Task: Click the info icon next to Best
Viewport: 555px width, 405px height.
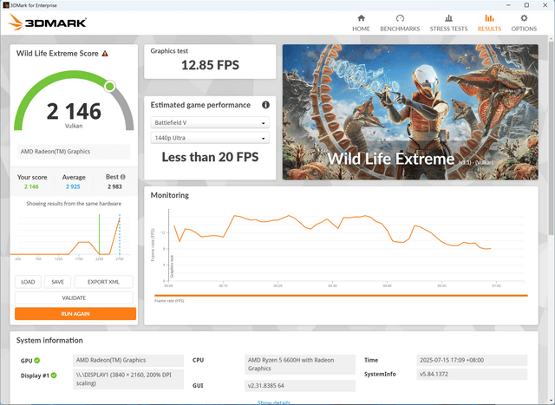Action: click(123, 177)
